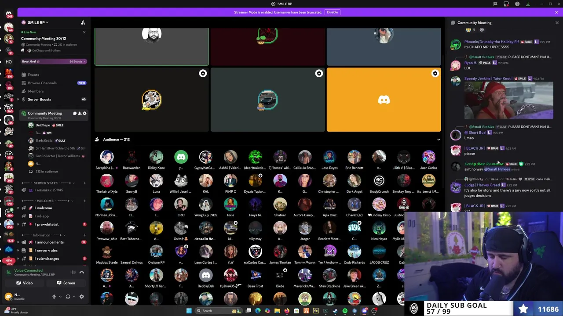Close the Streamer Mode notice bar

pyautogui.click(x=556, y=12)
